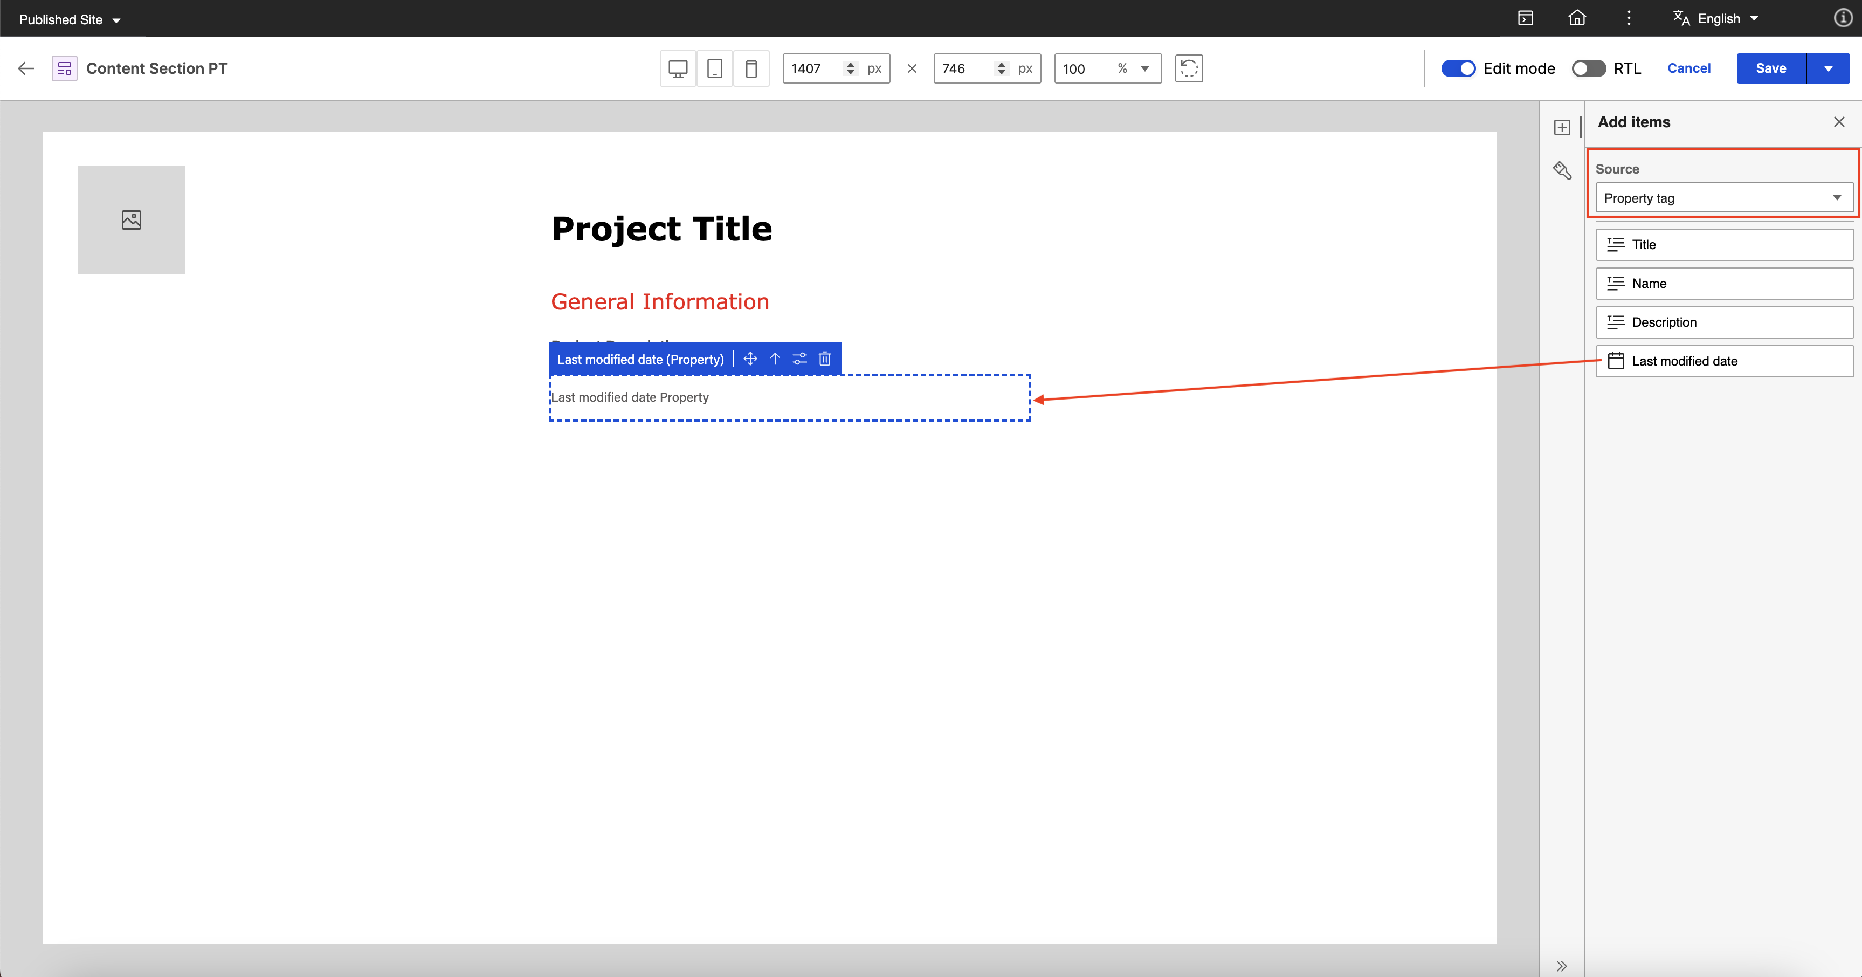Switch to desktop preview icon
This screenshot has height=977, width=1862.
click(x=677, y=68)
